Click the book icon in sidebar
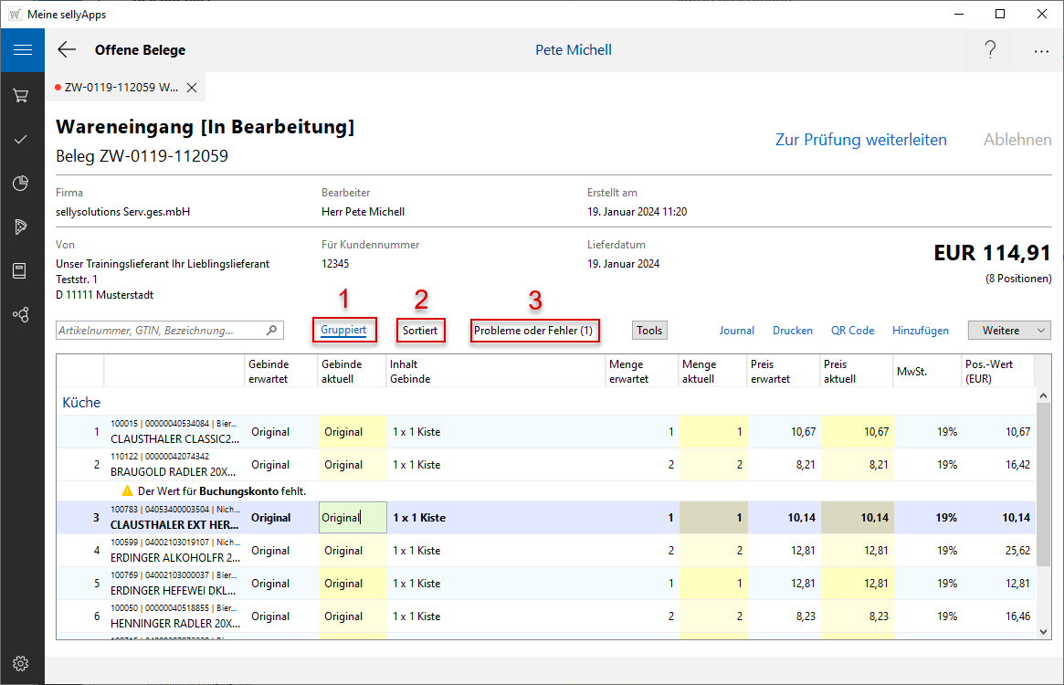Image resolution: width=1064 pixels, height=685 pixels. point(22,270)
